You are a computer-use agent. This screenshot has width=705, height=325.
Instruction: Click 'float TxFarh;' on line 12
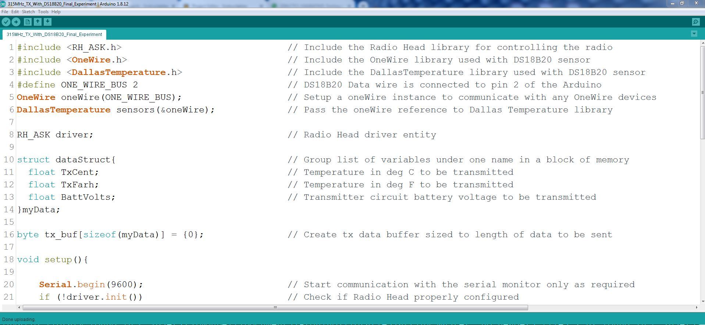pos(64,185)
